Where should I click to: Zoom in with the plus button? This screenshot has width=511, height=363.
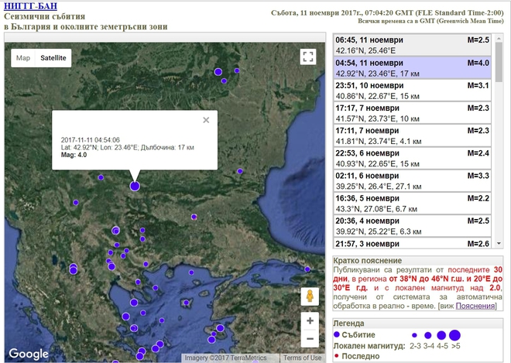(310, 320)
